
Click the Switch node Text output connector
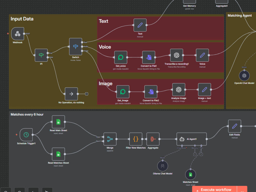[82, 42]
